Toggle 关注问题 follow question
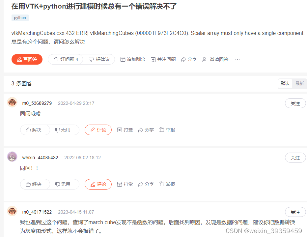This screenshot has height=237, width=307. click(163, 60)
